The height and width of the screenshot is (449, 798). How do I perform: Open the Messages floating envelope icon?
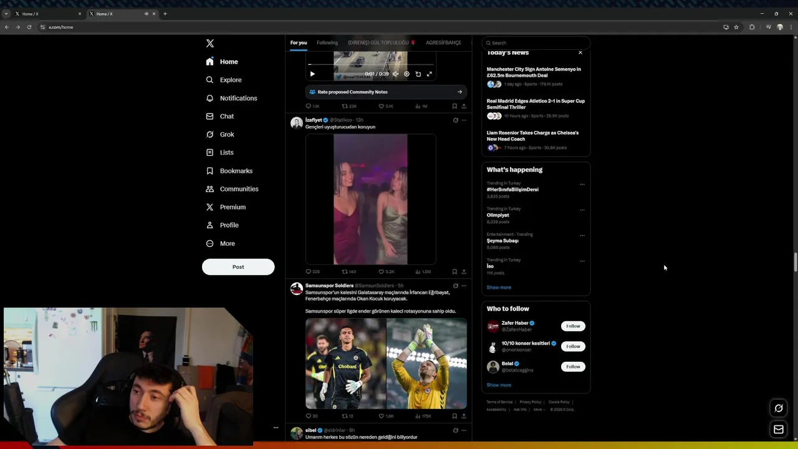[779, 429]
